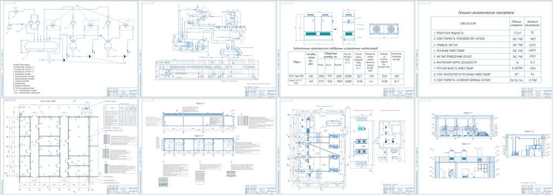Click the 'ПРИБЫЛЬ ЧИСТАЯ' row in indicators table

[486, 44]
